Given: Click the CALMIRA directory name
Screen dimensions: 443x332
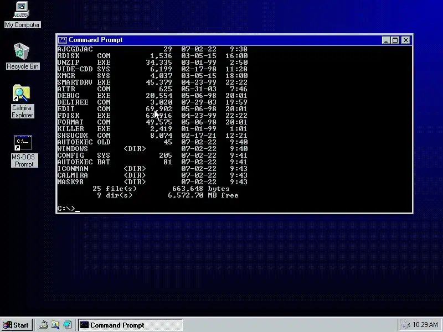Looking at the screenshot, I should pyautogui.click(x=73, y=175).
